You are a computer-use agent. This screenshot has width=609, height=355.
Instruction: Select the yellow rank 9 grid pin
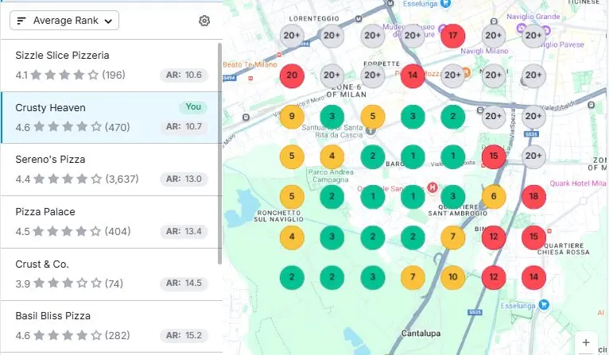point(292,117)
